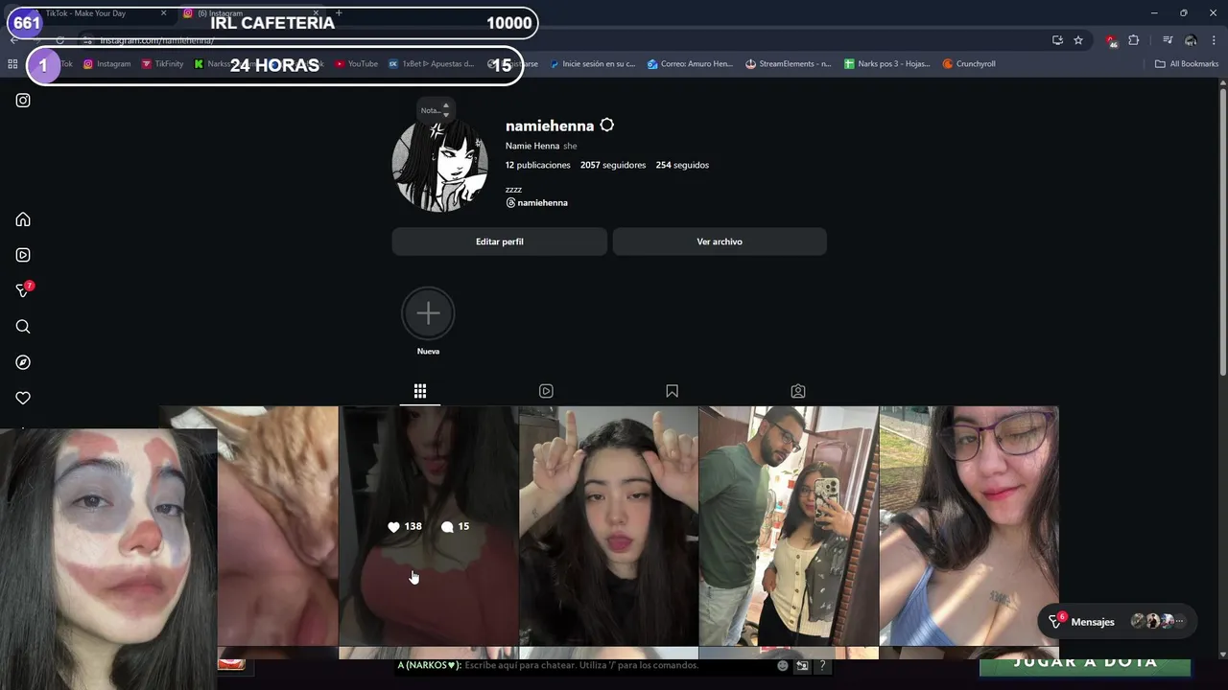Open the Narks pos 3 - Hojas bookmark

[887, 64]
